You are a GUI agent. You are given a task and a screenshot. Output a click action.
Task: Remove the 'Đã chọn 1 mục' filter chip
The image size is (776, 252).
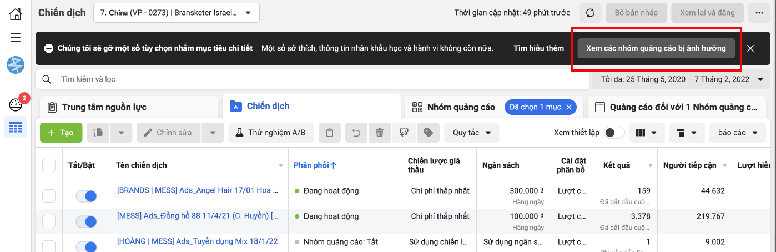pos(569,107)
